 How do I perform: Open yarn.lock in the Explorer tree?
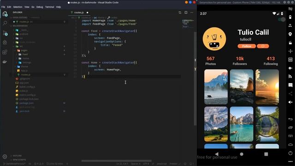point(24,111)
